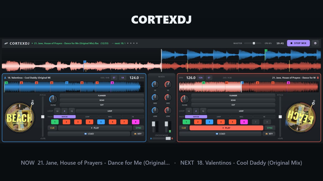Screen dimensions: 323x181
Task: Double loop length on deck B
Action: click(x=203, y=111)
